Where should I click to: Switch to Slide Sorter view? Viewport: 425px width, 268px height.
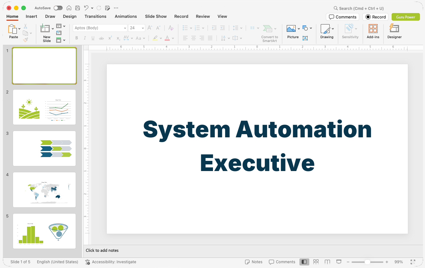[x=316, y=262]
